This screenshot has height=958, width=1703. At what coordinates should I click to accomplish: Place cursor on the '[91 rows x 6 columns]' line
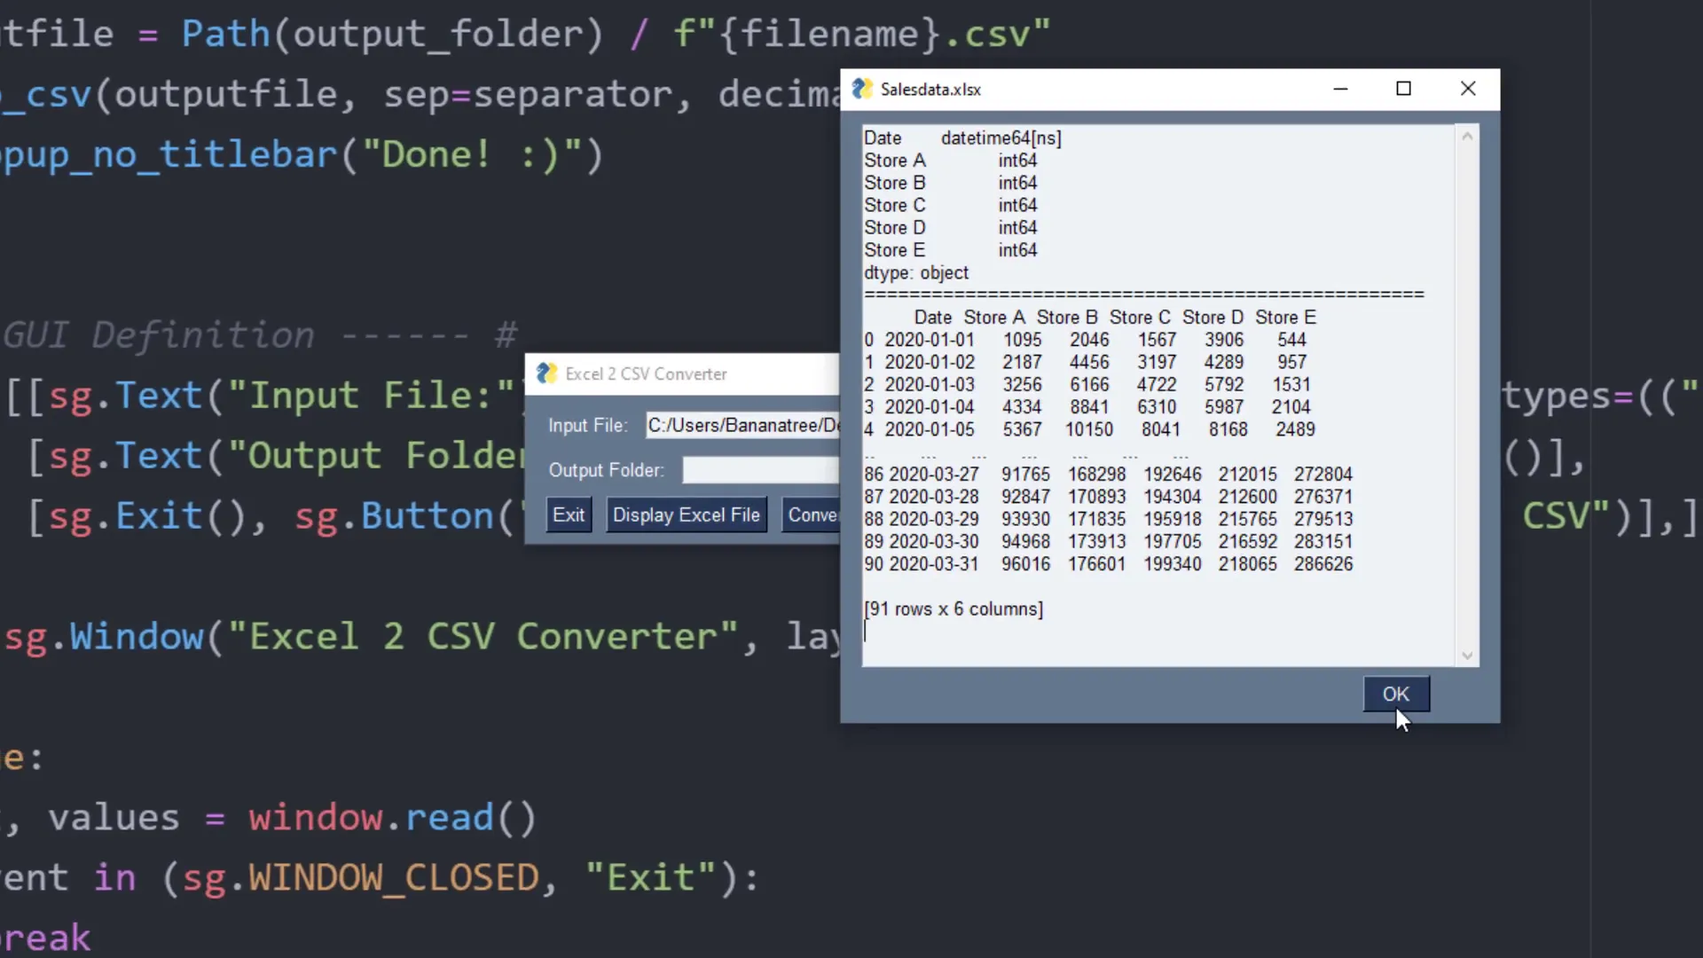click(x=954, y=609)
